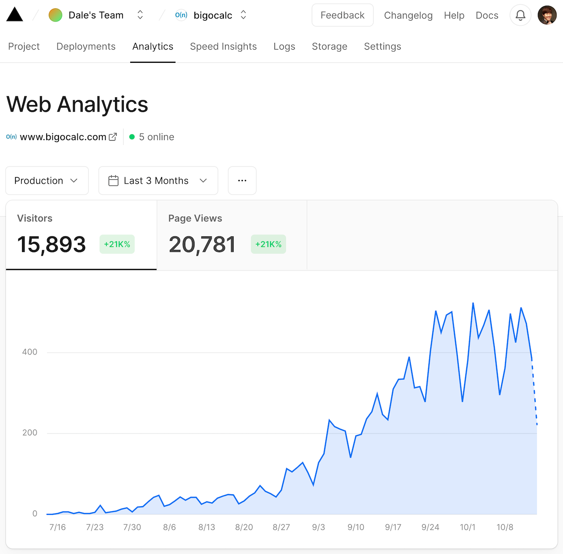Viewport: 563px width, 554px height.
Task: Click the Feedback button
Action: coord(342,15)
